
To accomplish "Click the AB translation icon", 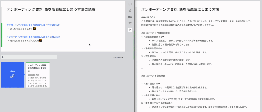I will (130, 17).
